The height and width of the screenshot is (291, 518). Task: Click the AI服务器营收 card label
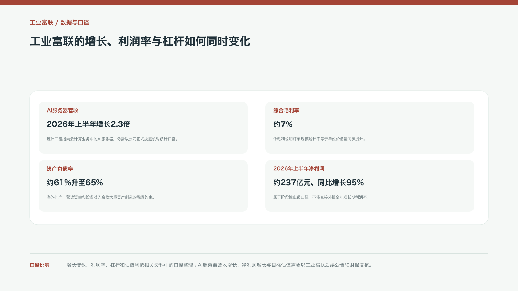pyautogui.click(x=62, y=110)
